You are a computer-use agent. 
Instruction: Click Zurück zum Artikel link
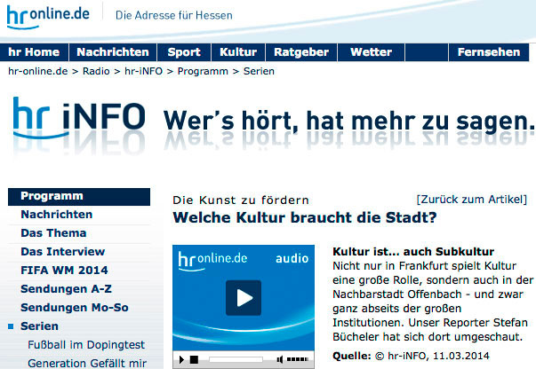tap(472, 200)
